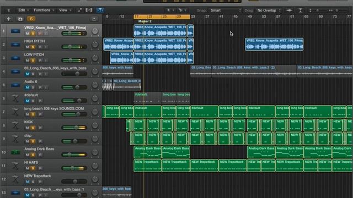
Task: Click the global tracks show button
Action: pyautogui.click(x=94, y=19)
